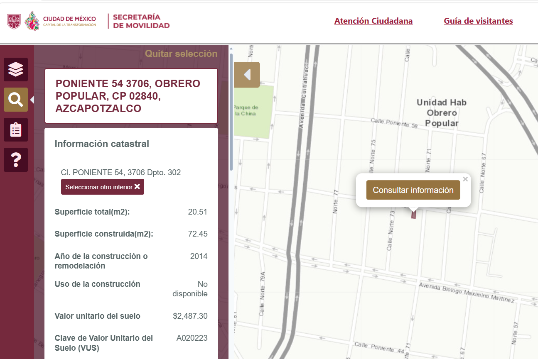Click the Consultar información button
Image resolution: width=538 pixels, height=359 pixels.
(x=413, y=190)
